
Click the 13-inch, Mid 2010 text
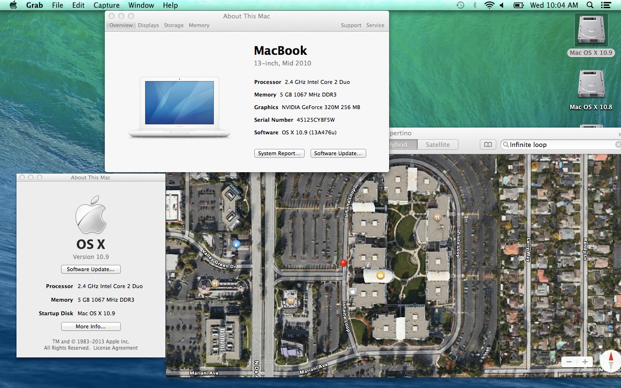point(282,63)
